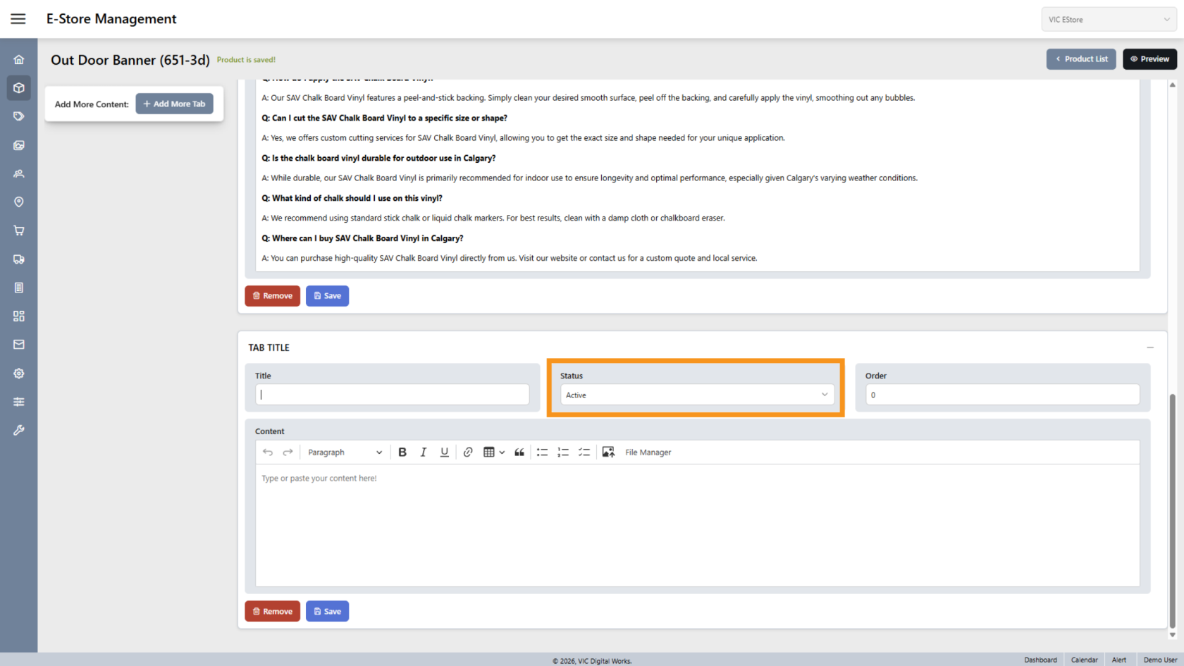
Task: Click the Add More Tab button
Action: pos(174,104)
